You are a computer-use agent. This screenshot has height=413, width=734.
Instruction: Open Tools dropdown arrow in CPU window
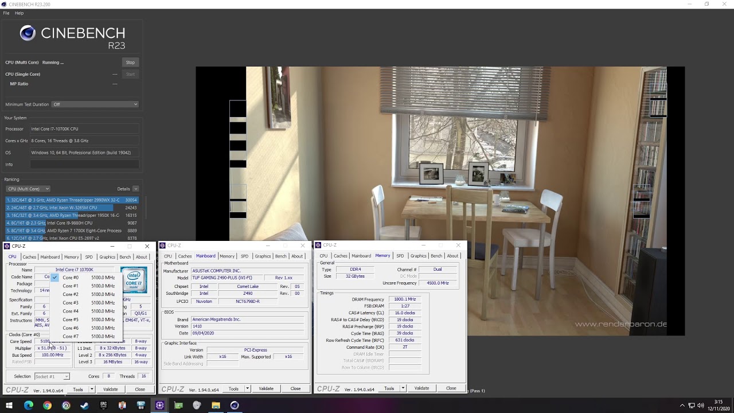pyautogui.click(x=92, y=389)
